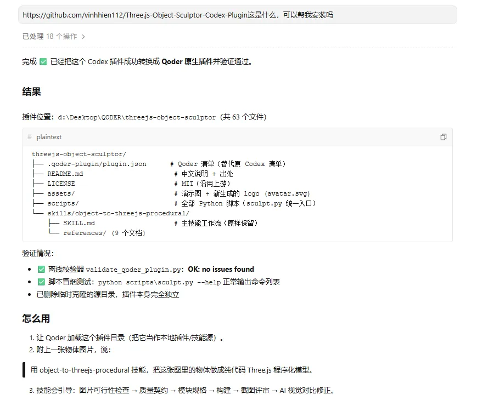Click the comment 中文说明 + 出处
The width and height of the screenshot is (477, 406).
pos(204,174)
